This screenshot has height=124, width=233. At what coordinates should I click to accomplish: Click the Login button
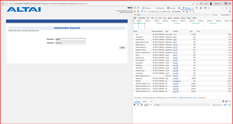[122, 48]
